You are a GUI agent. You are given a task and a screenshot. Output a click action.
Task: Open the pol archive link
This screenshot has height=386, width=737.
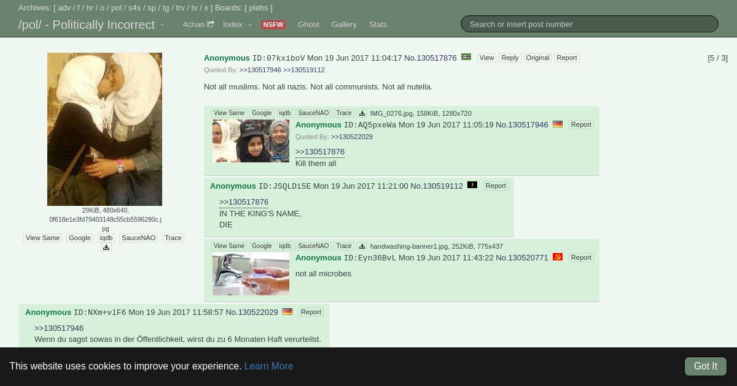click(x=117, y=8)
